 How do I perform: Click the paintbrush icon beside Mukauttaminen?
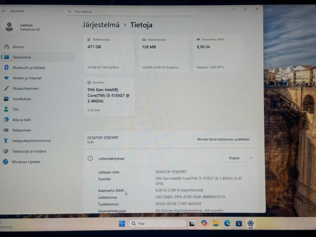point(6,88)
